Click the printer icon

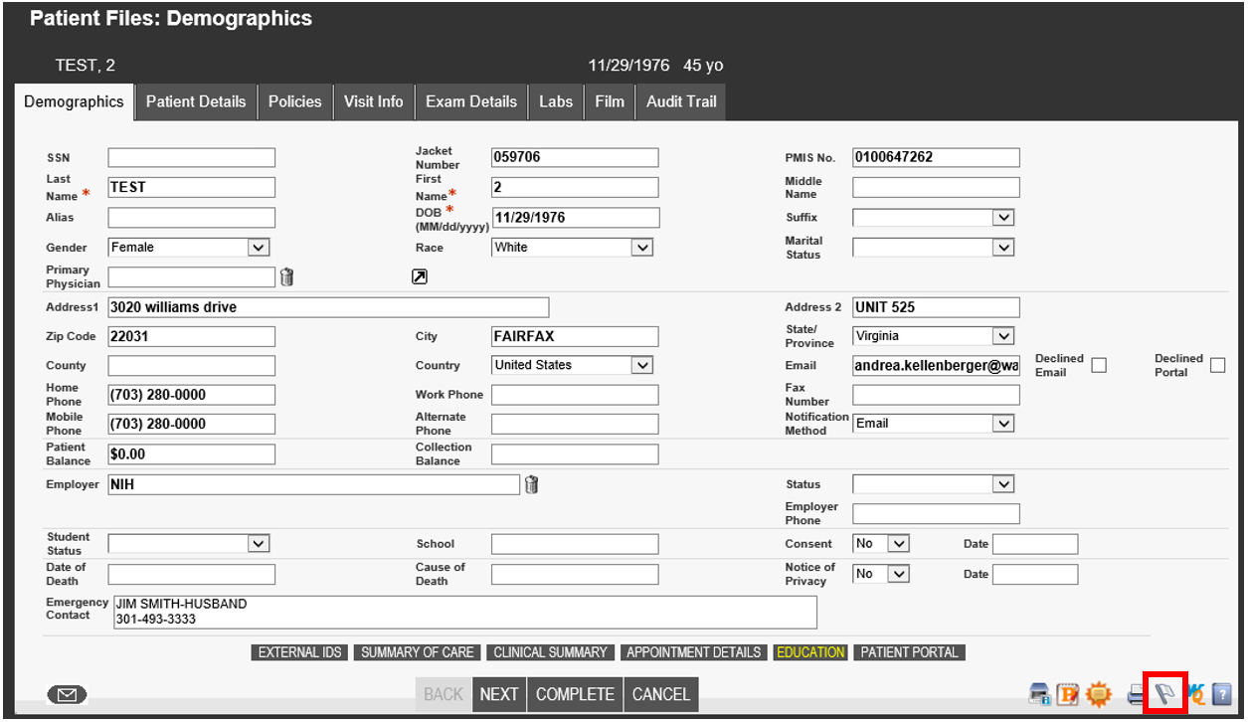coord(1137,694)
